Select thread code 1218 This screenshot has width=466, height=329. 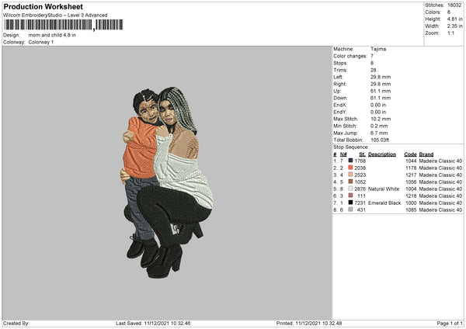tap(411, 196)
